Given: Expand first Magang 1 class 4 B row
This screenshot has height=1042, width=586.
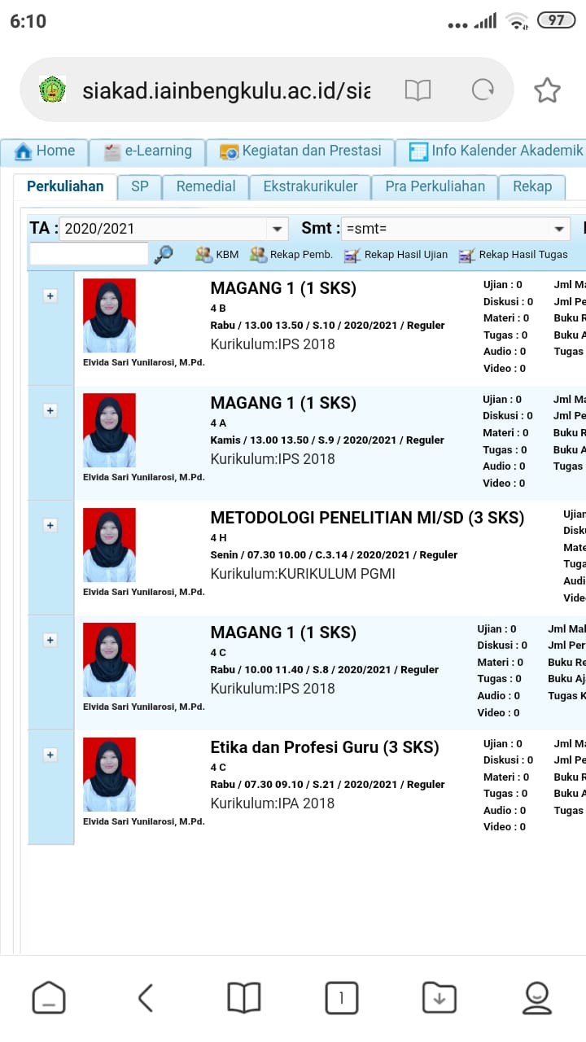Looking at the screenshot, I should (50, 296).
